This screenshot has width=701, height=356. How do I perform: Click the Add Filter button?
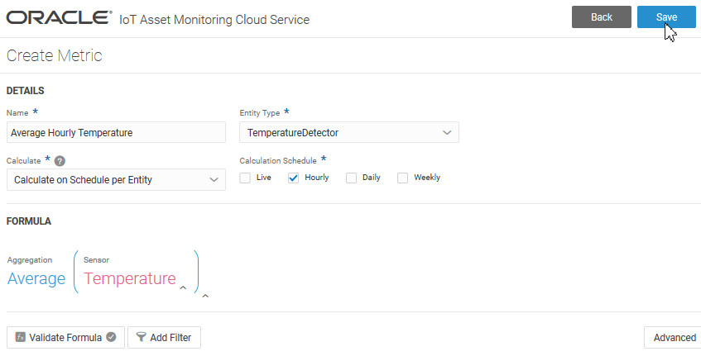164,337
